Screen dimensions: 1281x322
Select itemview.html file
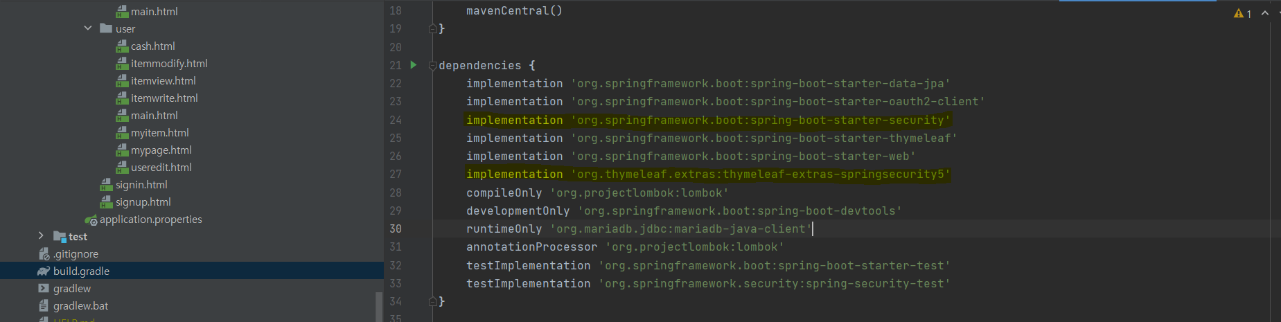[x=164, y=80]
